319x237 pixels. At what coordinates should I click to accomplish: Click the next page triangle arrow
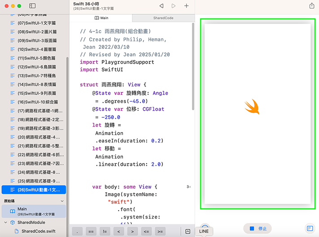coord(174,6)
